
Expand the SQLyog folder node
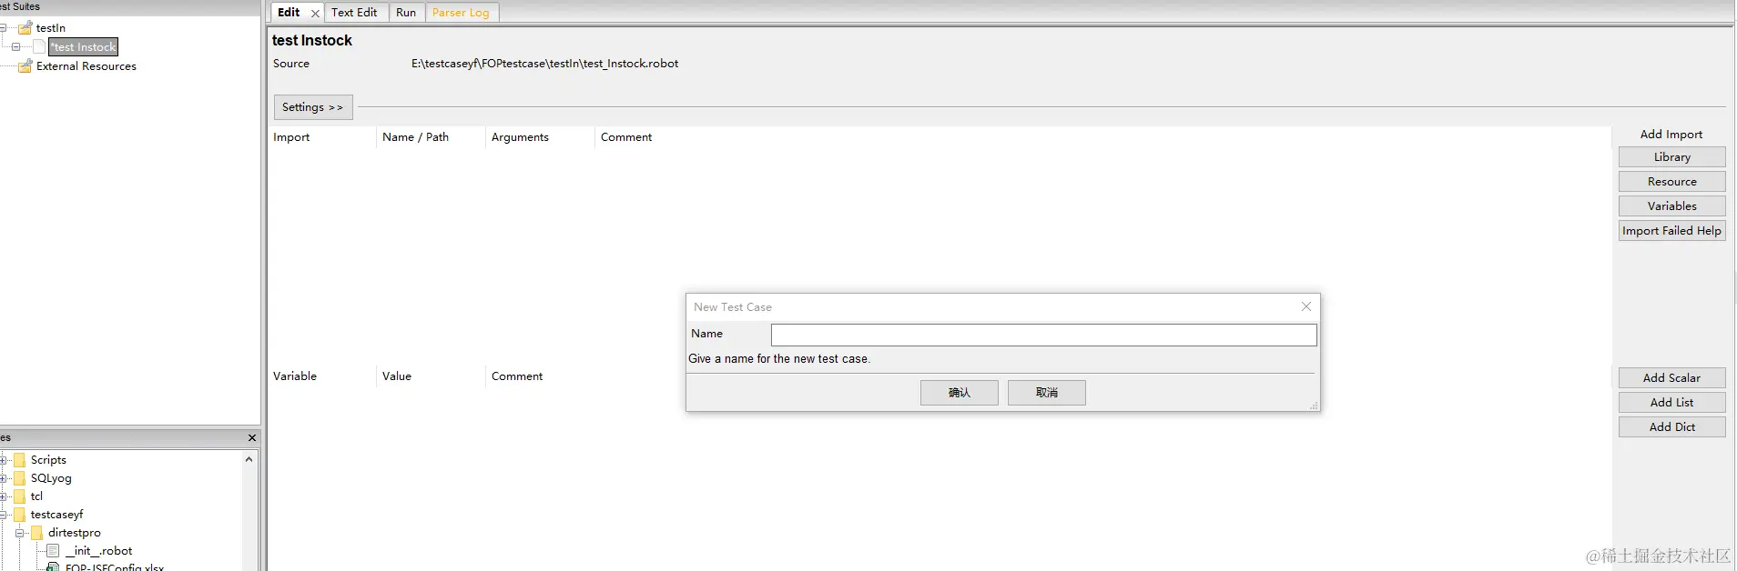3,478
